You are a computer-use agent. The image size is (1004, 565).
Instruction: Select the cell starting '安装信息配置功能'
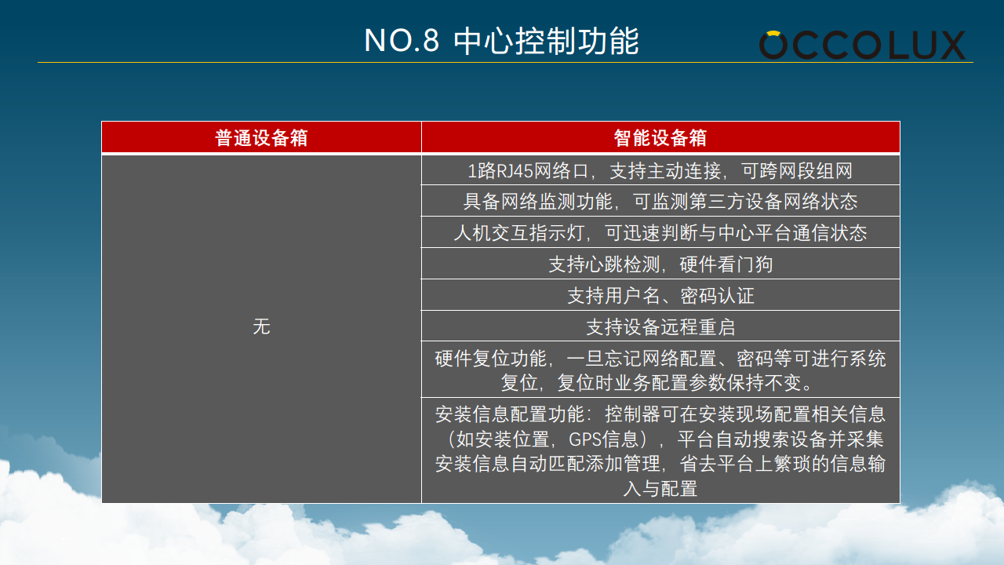coord(660,450)
